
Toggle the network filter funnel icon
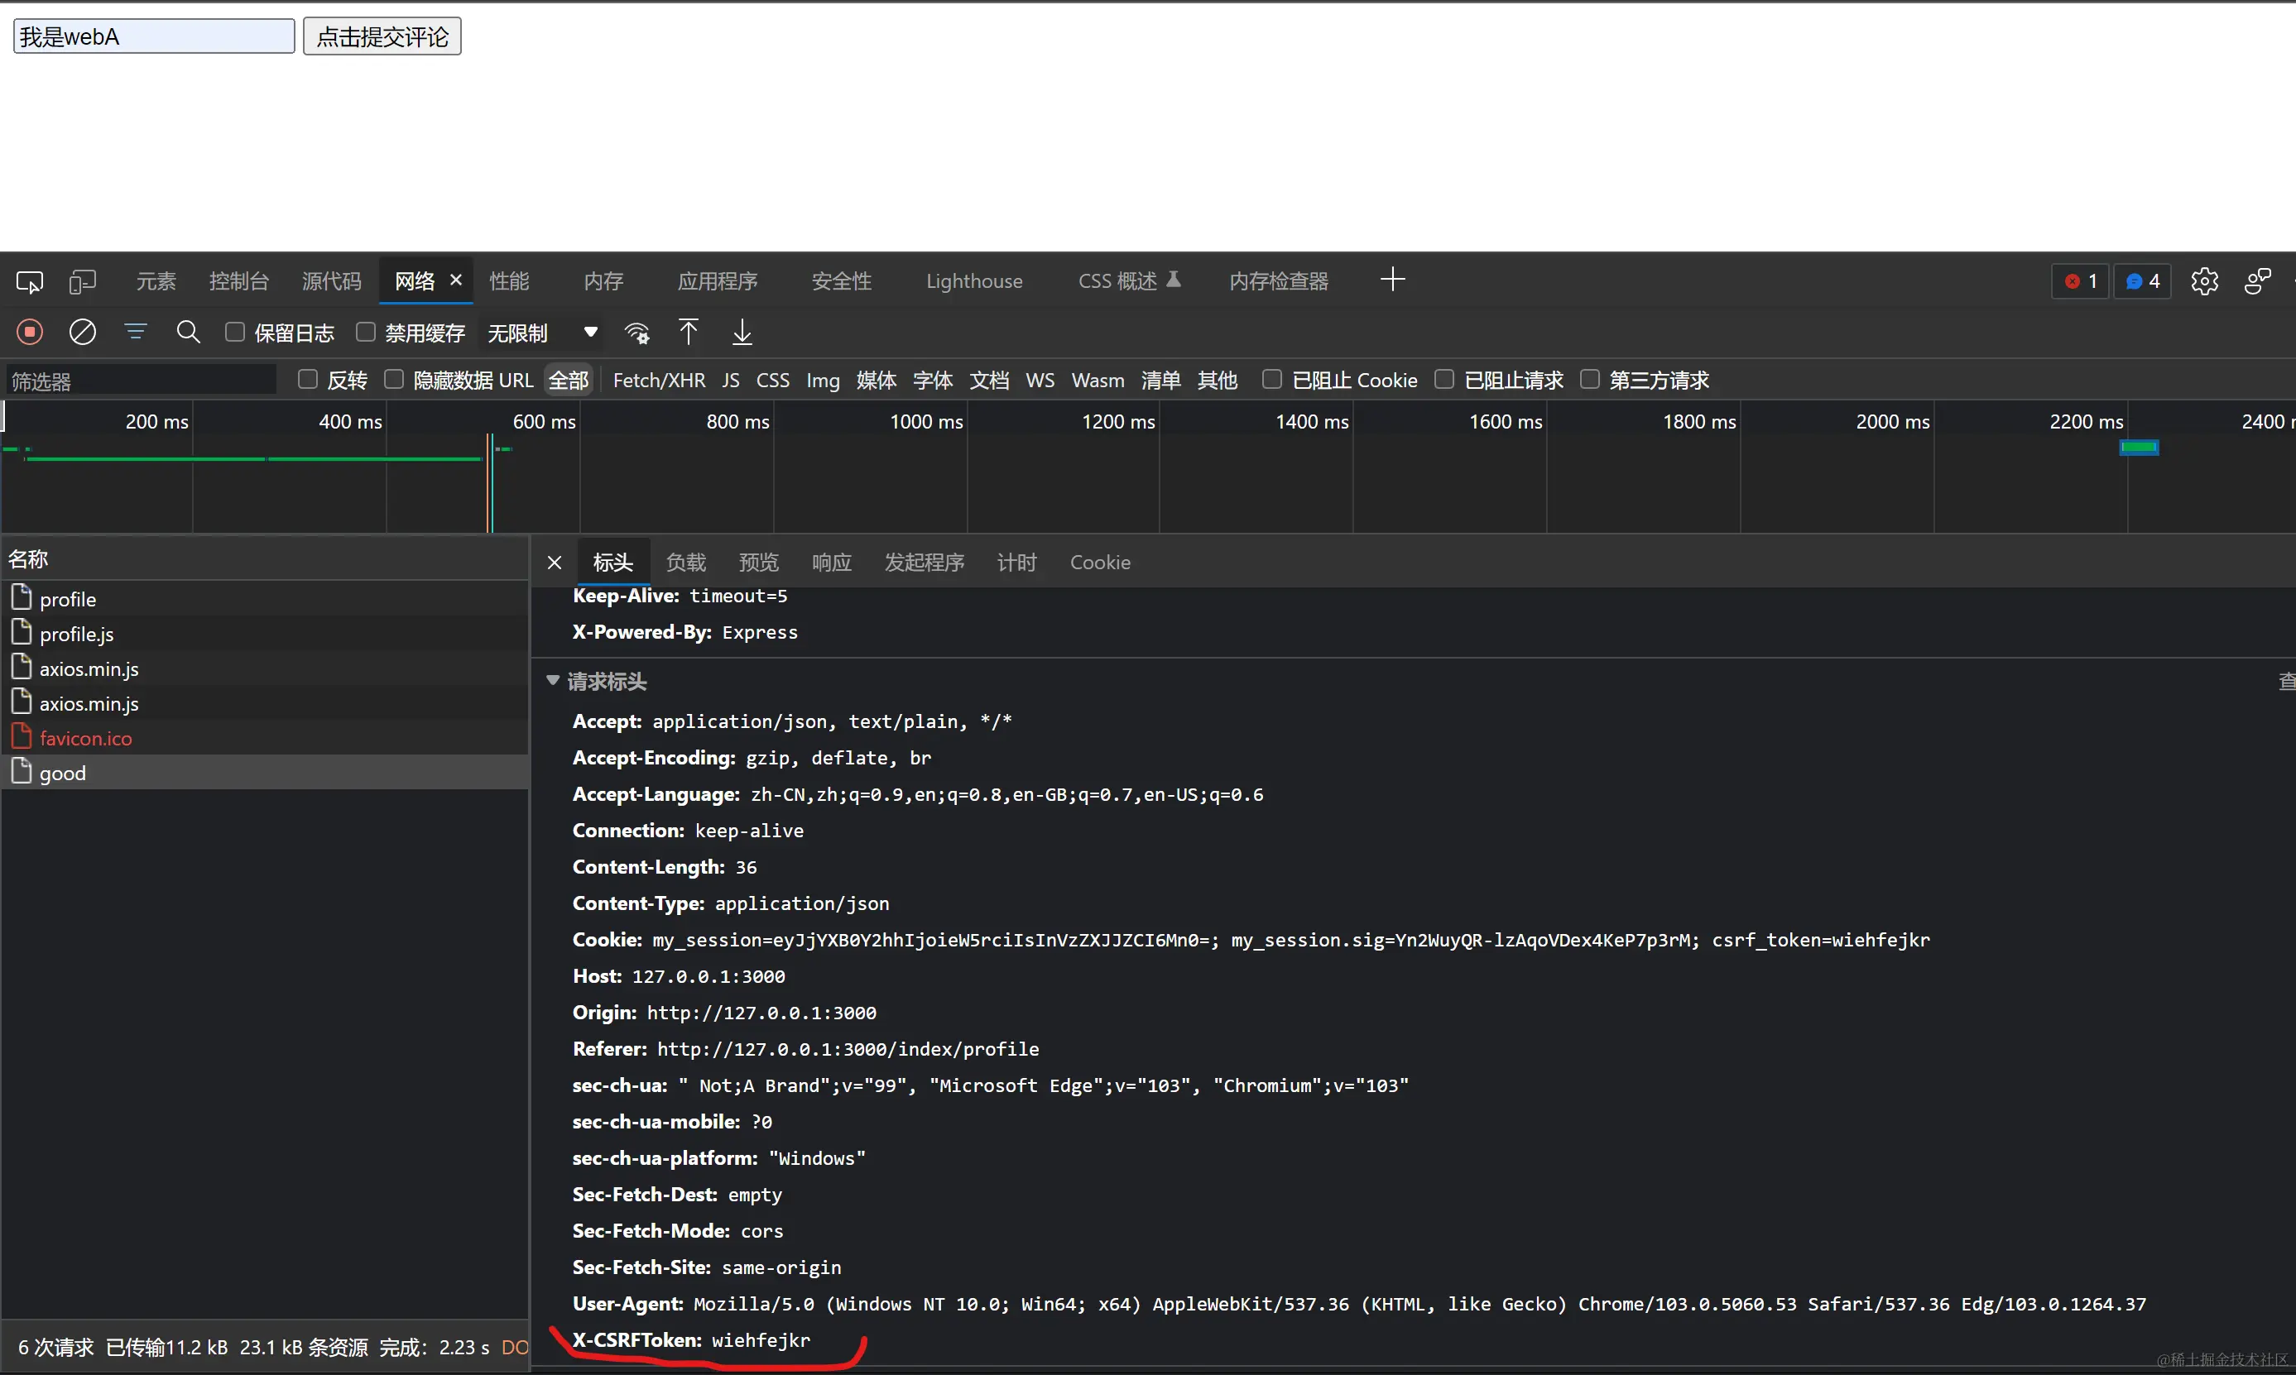136,332
